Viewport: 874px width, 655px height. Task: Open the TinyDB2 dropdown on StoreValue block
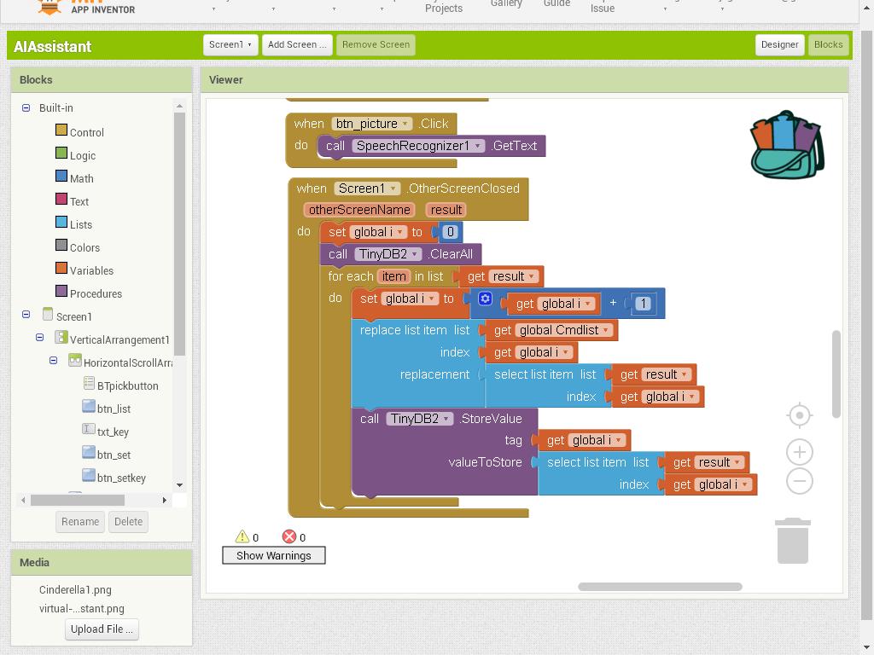446,419
